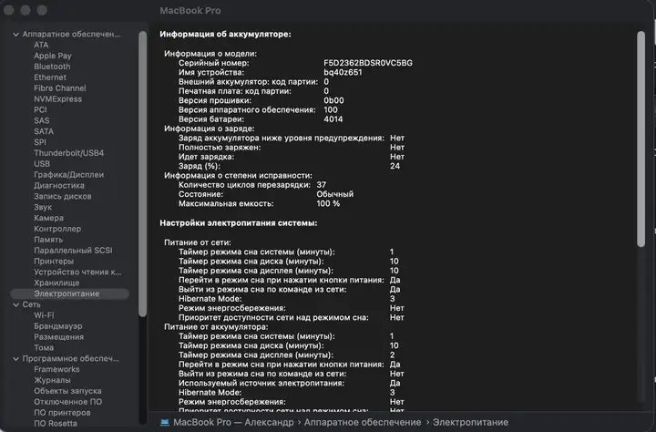
Task: Click MacBook Pro — Александр breadcrumb
Action: (x=233, y=422)
